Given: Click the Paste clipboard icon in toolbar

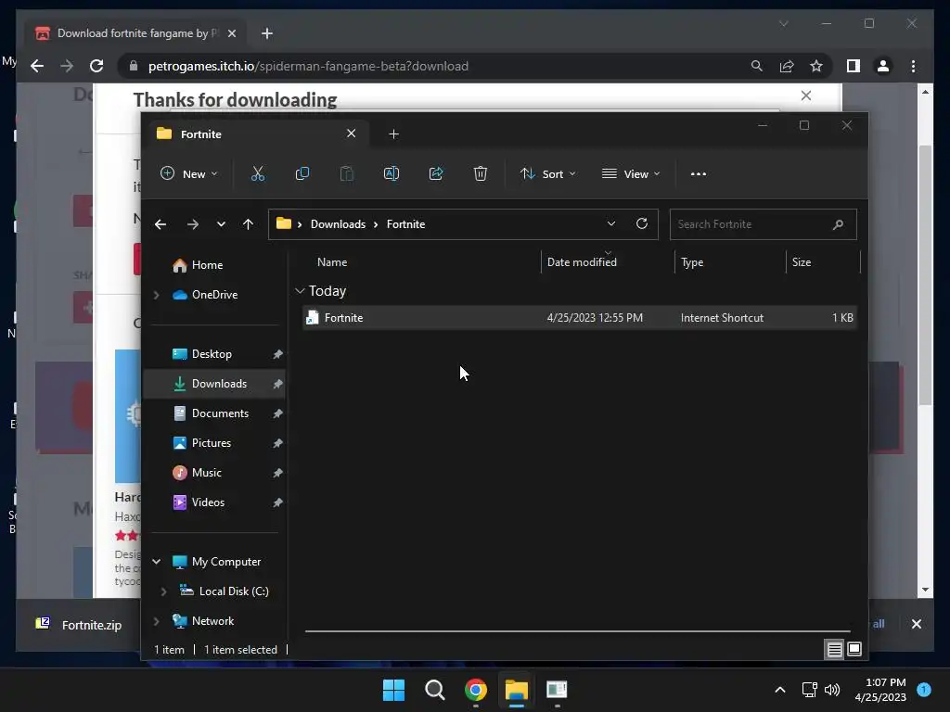Looking at the screenshot, I should tap(347, 173).
